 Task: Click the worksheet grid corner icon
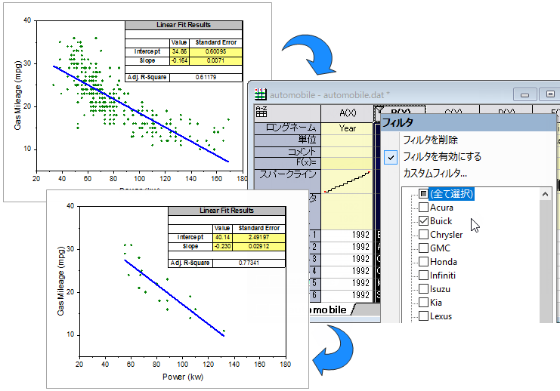tap(261, 112)
